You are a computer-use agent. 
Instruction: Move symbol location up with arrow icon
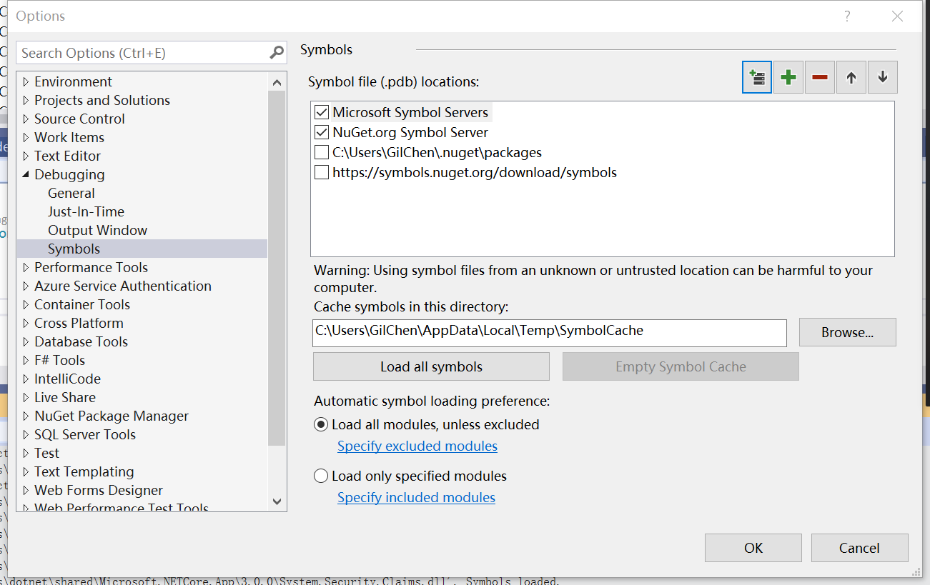click(851, 76)
